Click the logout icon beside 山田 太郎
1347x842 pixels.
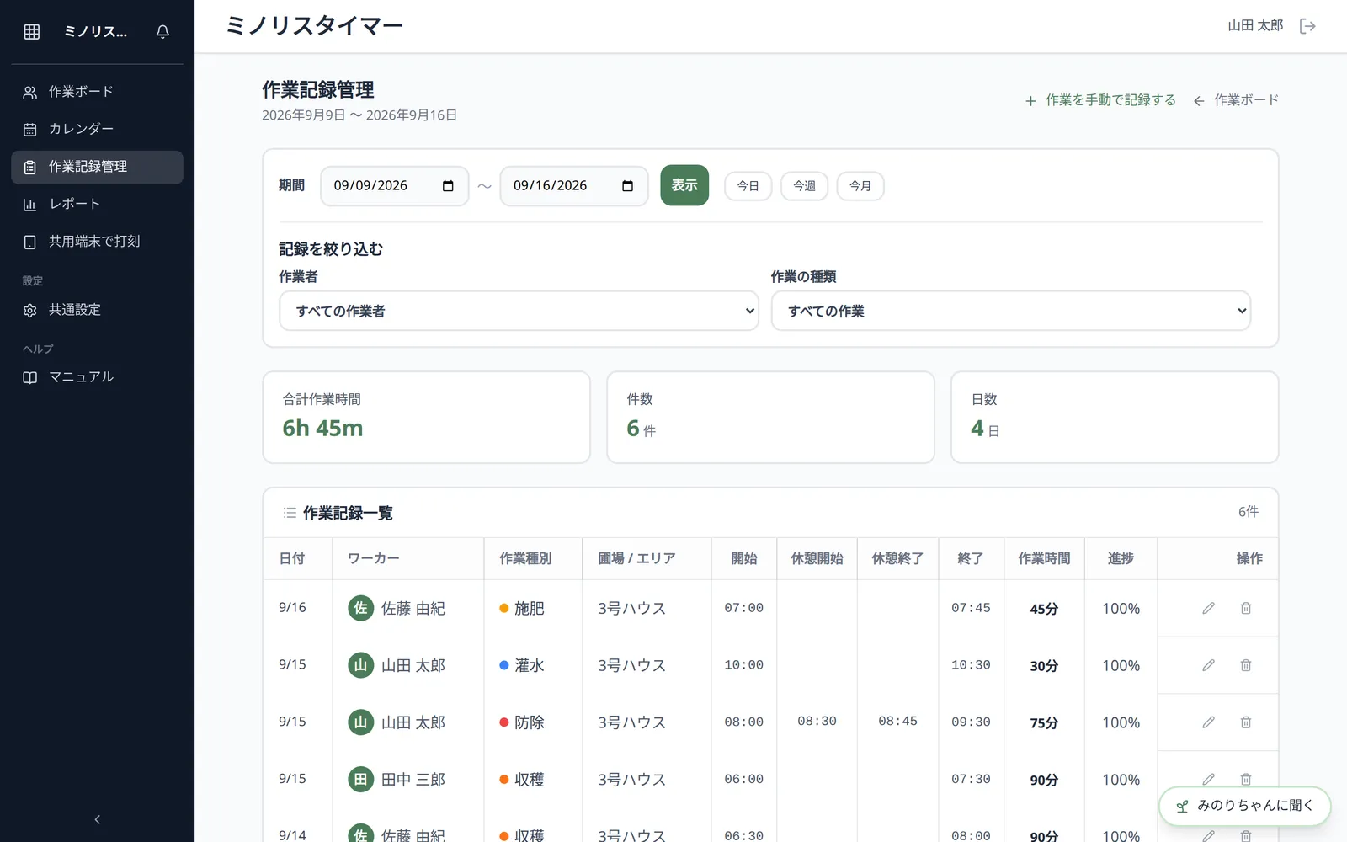(1307, 26)
